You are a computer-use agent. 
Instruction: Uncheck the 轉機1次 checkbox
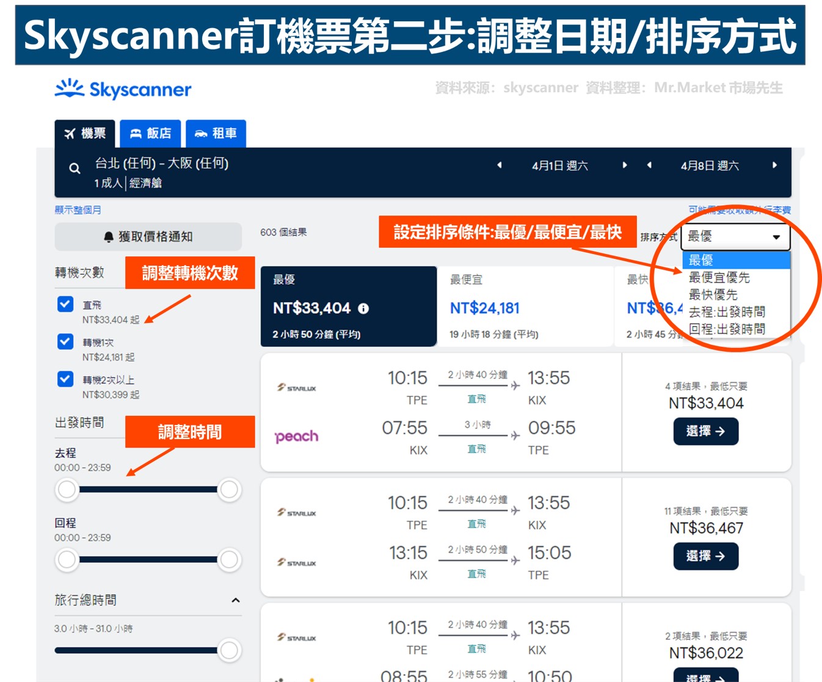coord(65,341)
